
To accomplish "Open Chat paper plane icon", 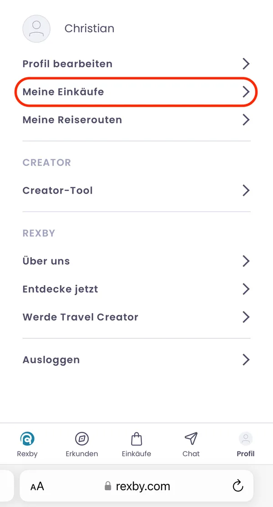I will pyautogui.click(x=191, y=438).
